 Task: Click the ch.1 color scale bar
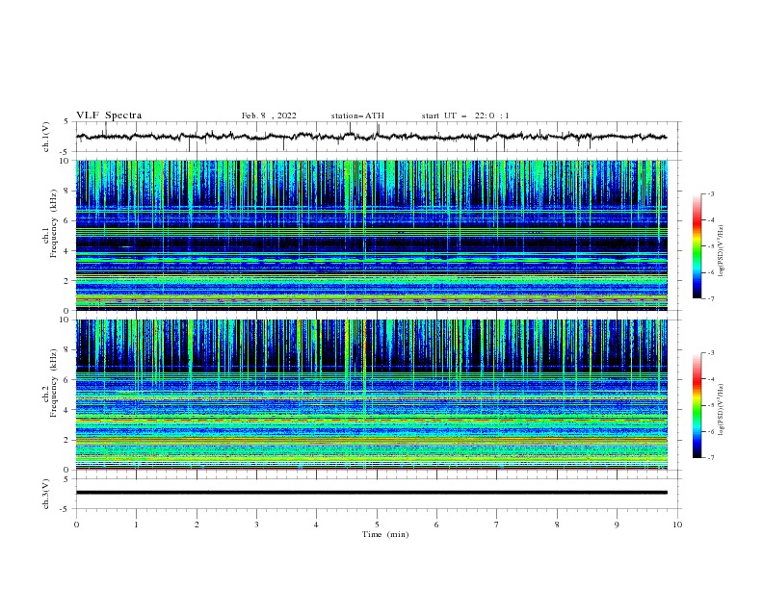[x=697, y=246]
